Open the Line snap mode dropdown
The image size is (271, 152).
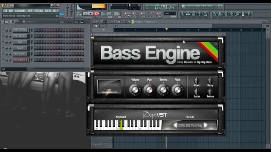tap(170, 14)
